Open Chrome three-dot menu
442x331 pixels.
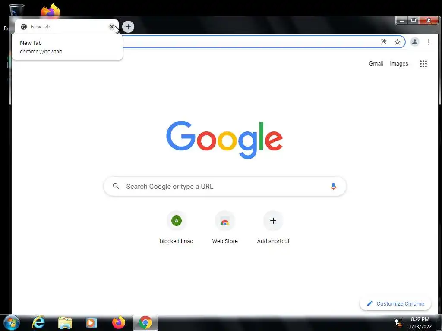coord(429,42)
